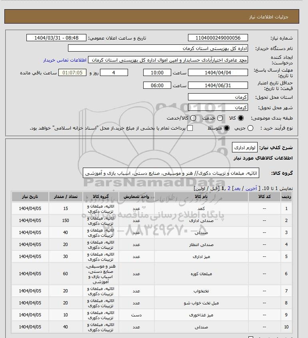The image size is (308, 338).
Task: Click the announcement date field 1404/03/31 - 08:48
Action: (x=56, y=38)
